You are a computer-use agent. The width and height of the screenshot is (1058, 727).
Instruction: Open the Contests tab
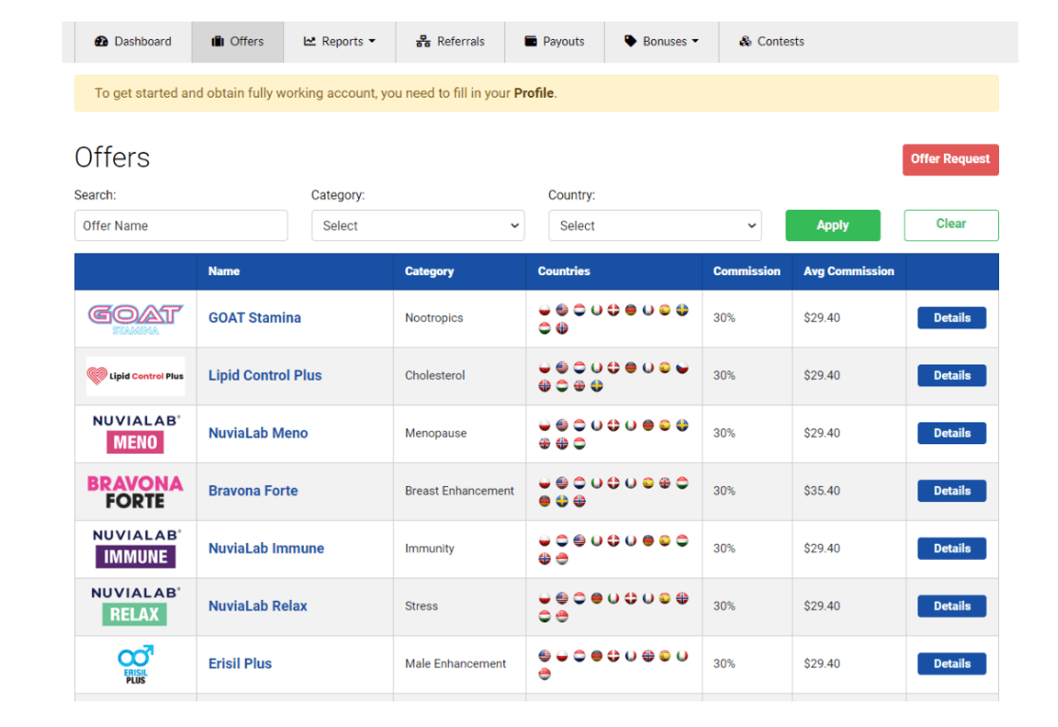[771, 42]
